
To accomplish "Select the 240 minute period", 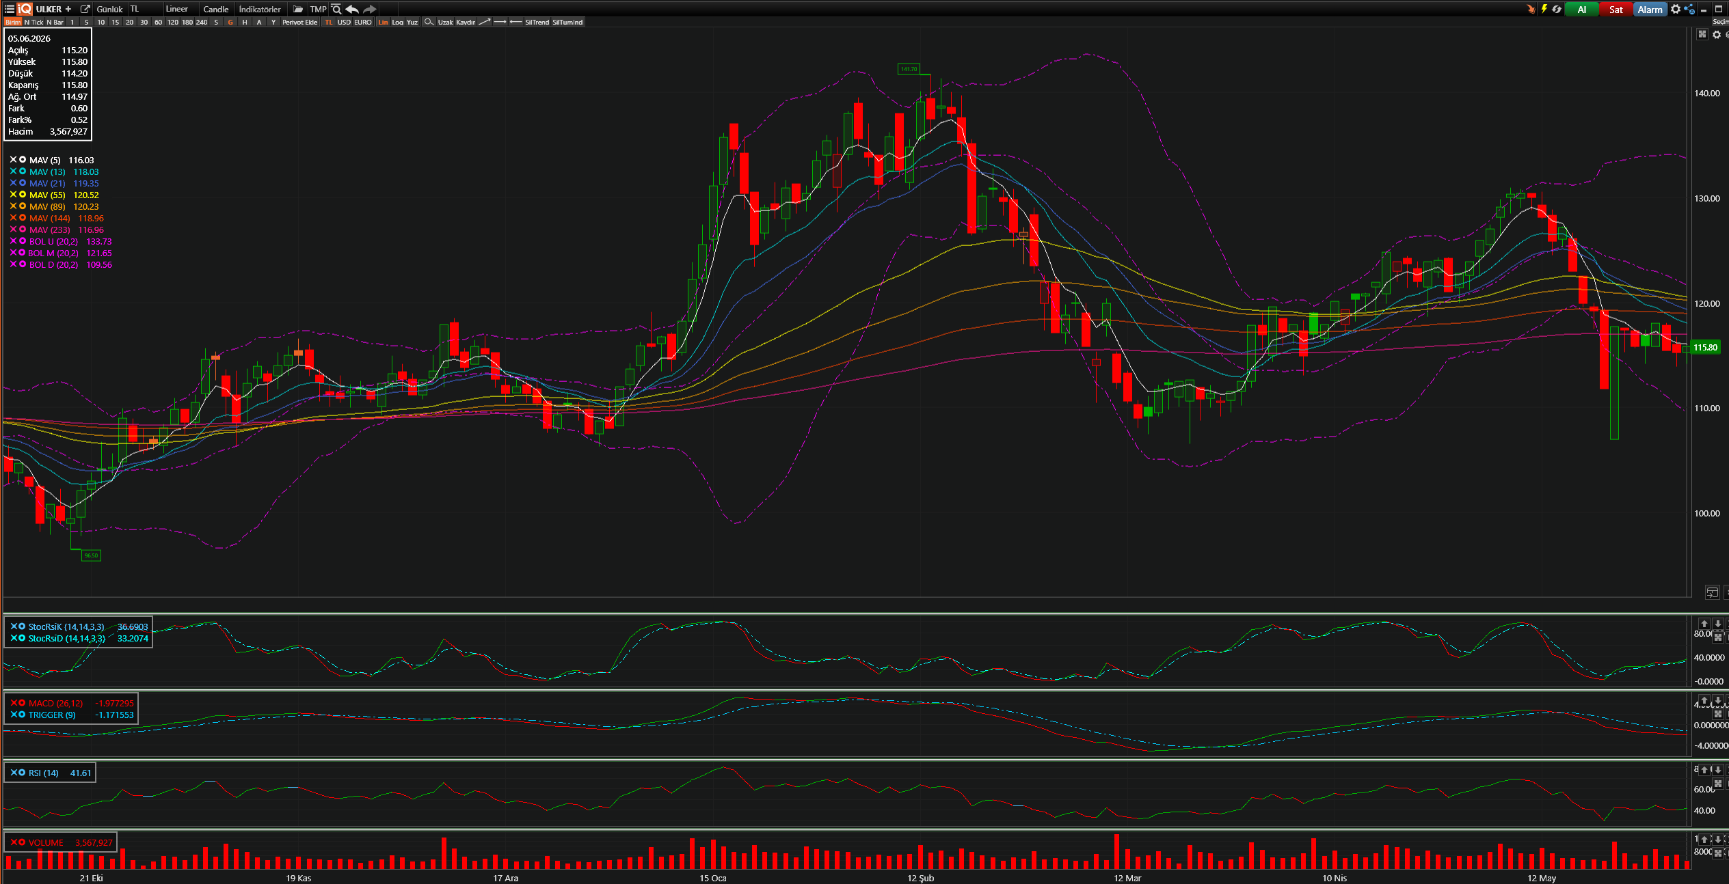I will click(202, 22).
